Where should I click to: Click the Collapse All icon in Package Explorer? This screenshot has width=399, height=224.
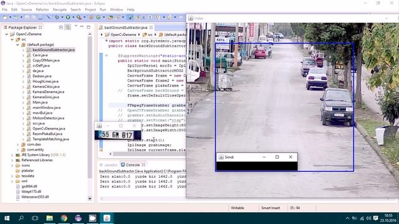click(x=61, y=27)
